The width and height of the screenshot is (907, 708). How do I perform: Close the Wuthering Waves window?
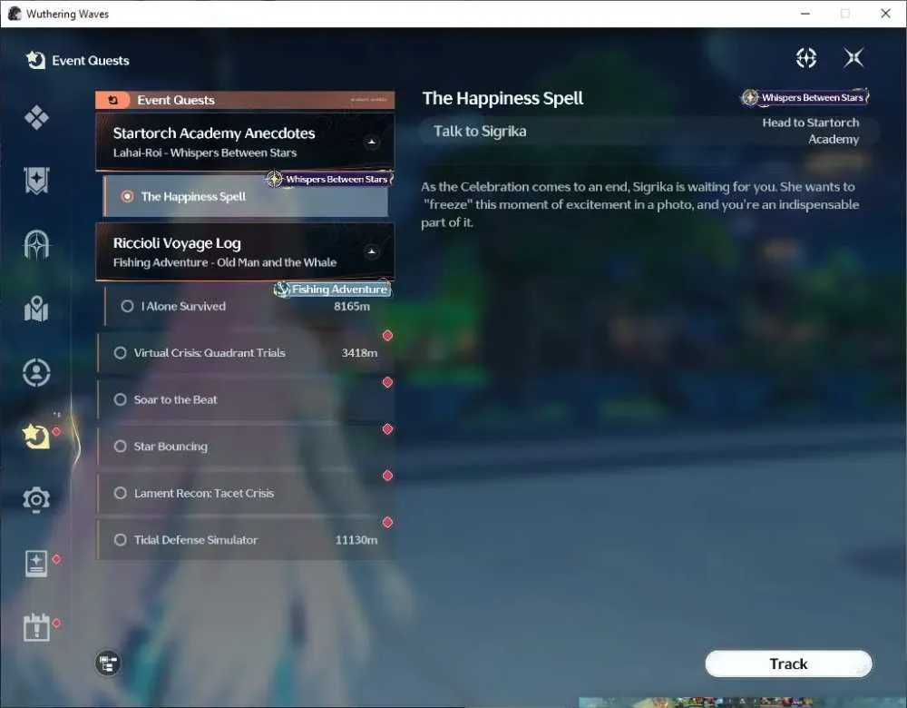click(x=885, y=14)
